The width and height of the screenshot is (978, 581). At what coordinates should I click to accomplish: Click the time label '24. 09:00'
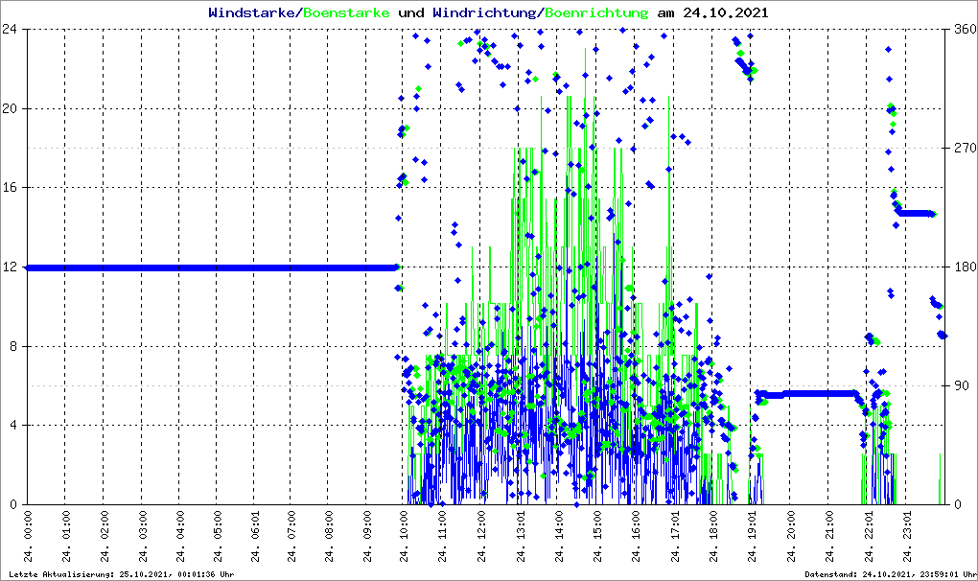pyautogui.click(x=368, y=537)
